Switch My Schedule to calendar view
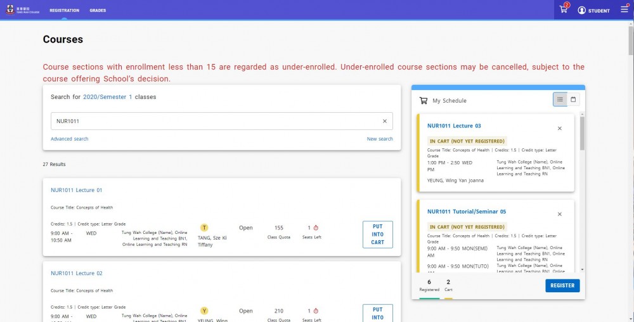Image resolution: width=634 pixels, height=322 pixels. coord(573,100)
